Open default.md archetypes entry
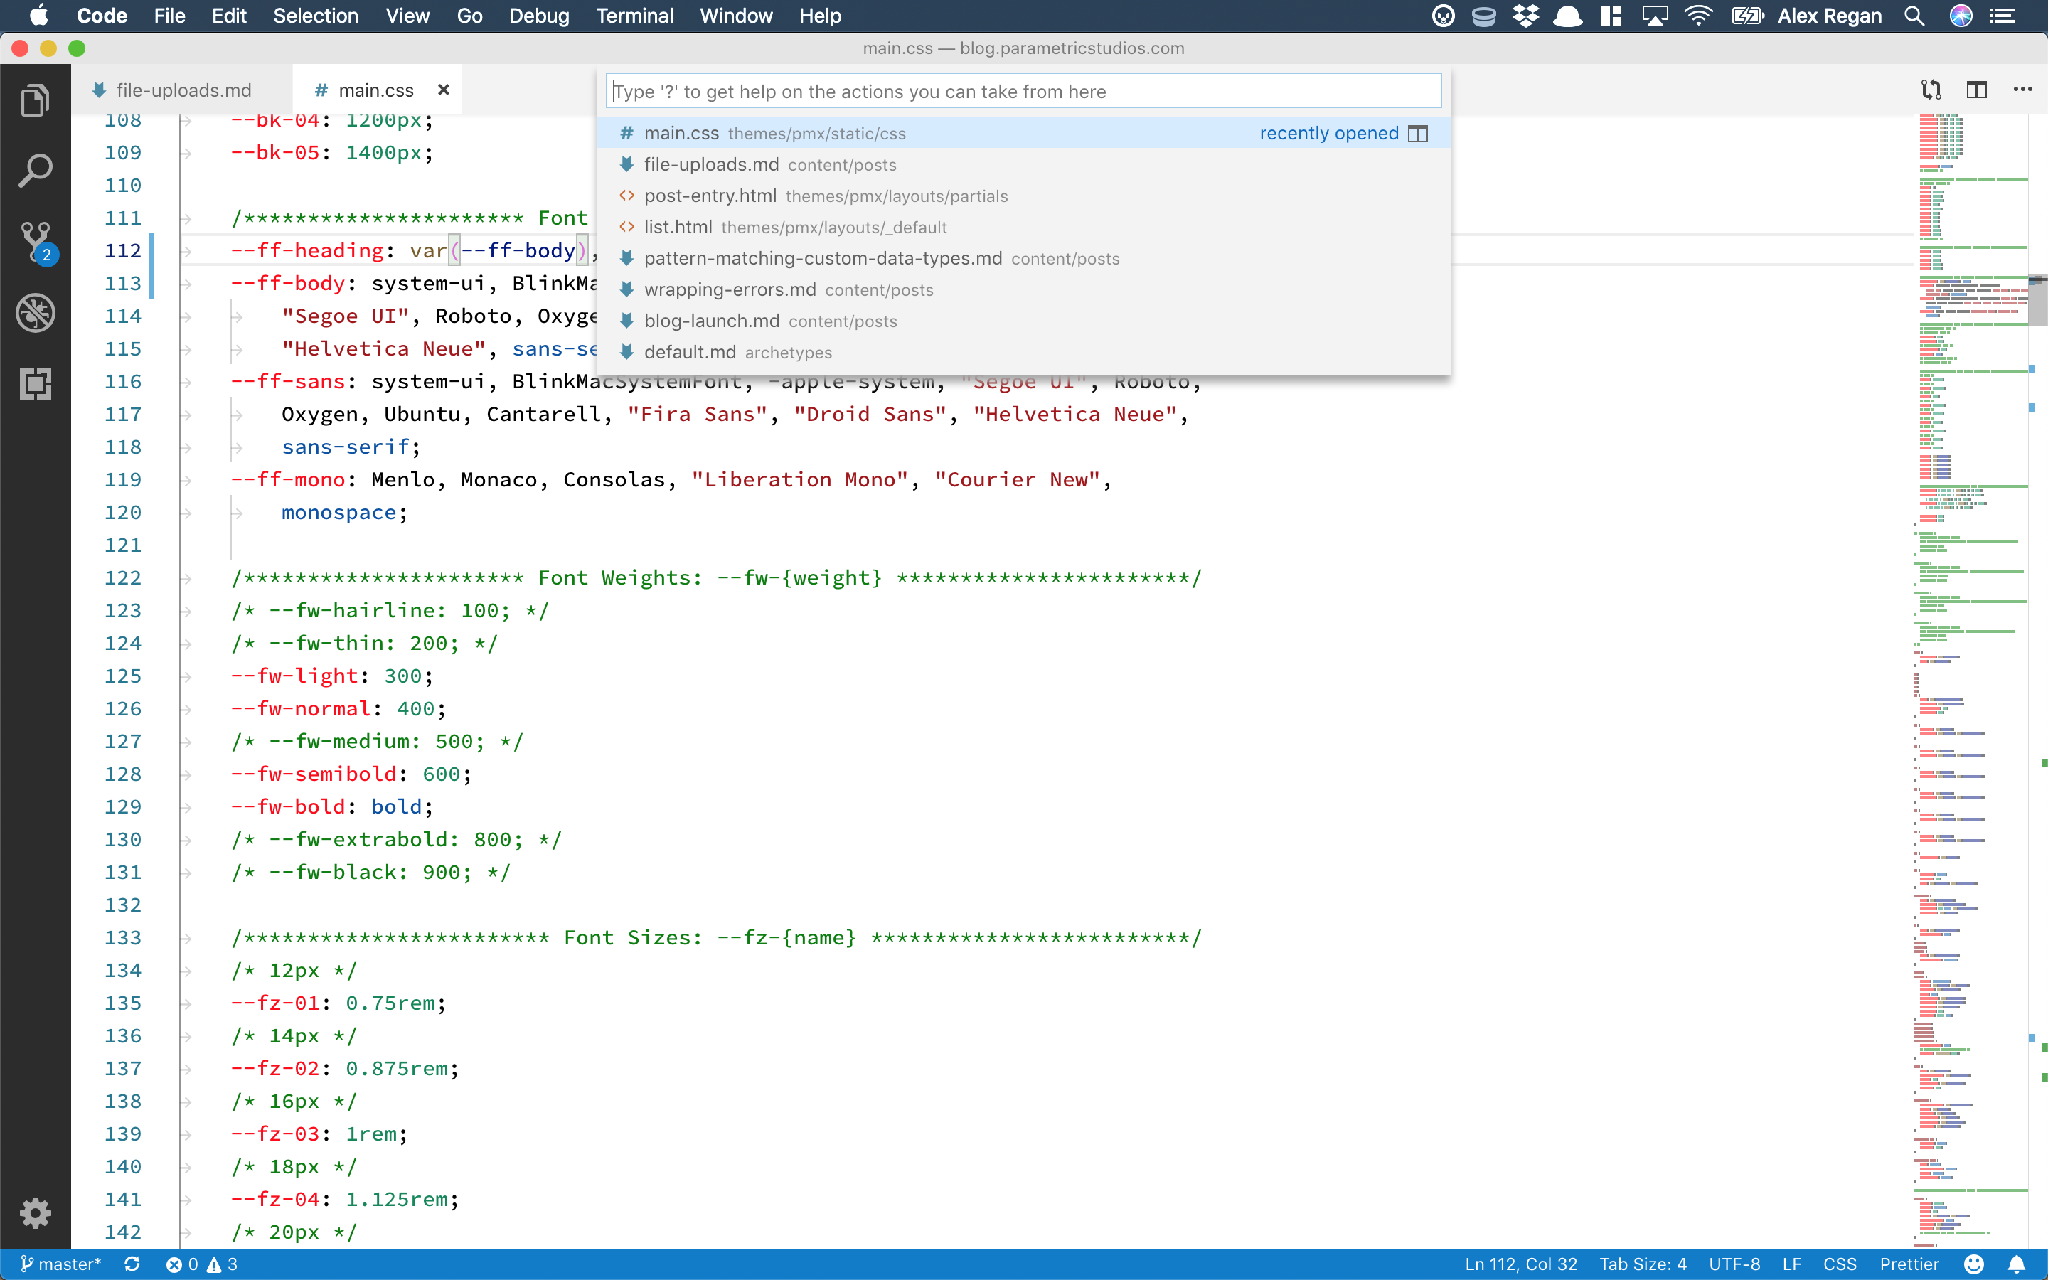This screenshot has height=1280, width=2048. (1023, 352)
